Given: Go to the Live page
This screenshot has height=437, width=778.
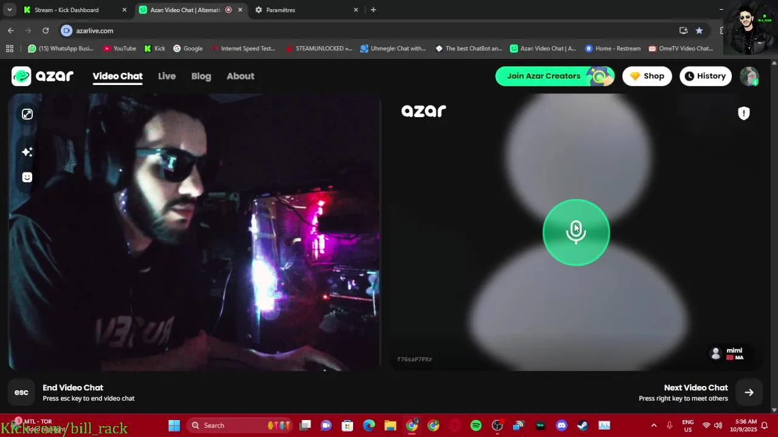Looking at the screenshot, I should (167, 76).
